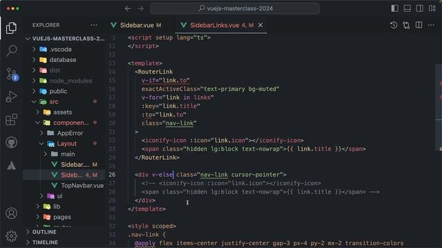Expand the ui folder
Viewport: 442px width, 248px height.
[x=64, y=196]
